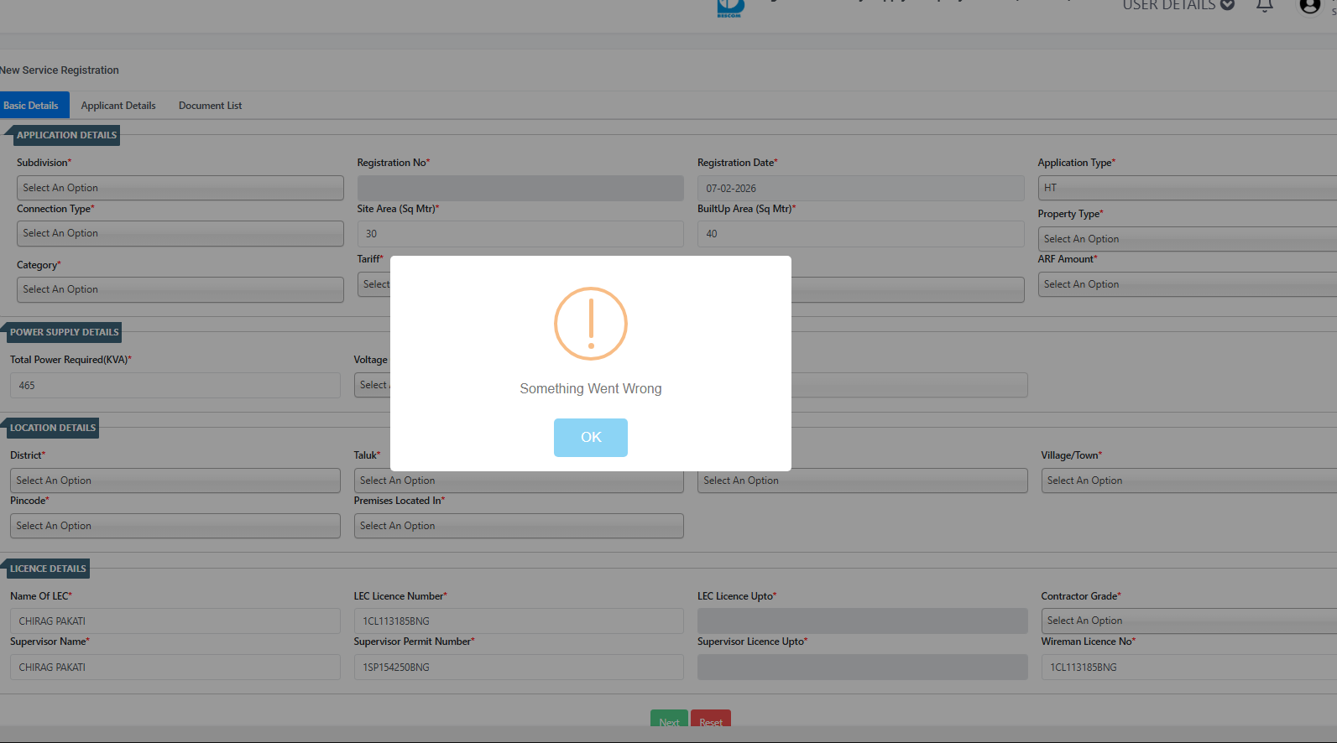Click the red Reset button

click(x=711, y=719)
